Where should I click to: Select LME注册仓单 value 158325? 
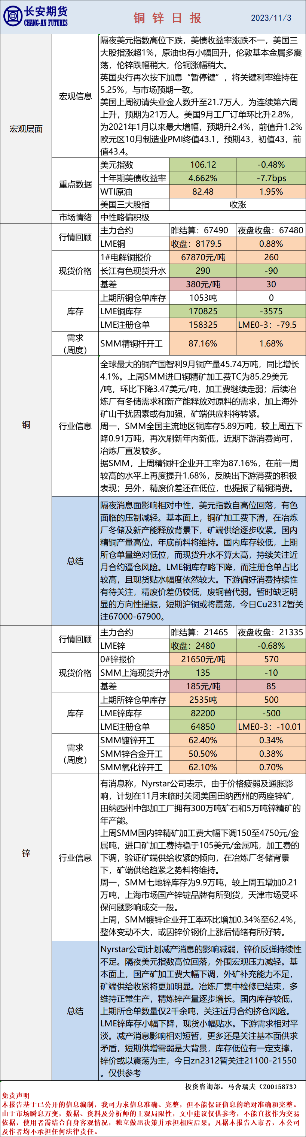(x=203, y=324)
